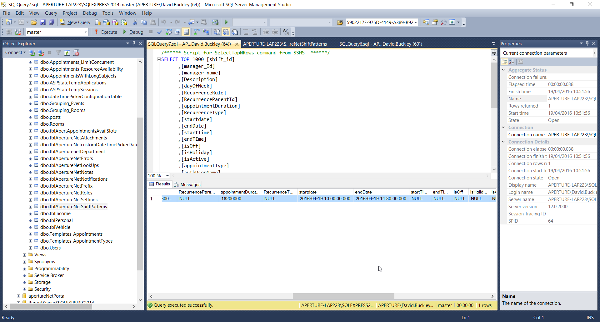Open the Query menu

(x=51, y=13)
